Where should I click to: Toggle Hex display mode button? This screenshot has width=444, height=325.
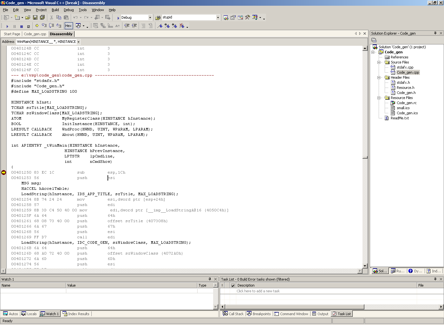(x=68, y=26)
